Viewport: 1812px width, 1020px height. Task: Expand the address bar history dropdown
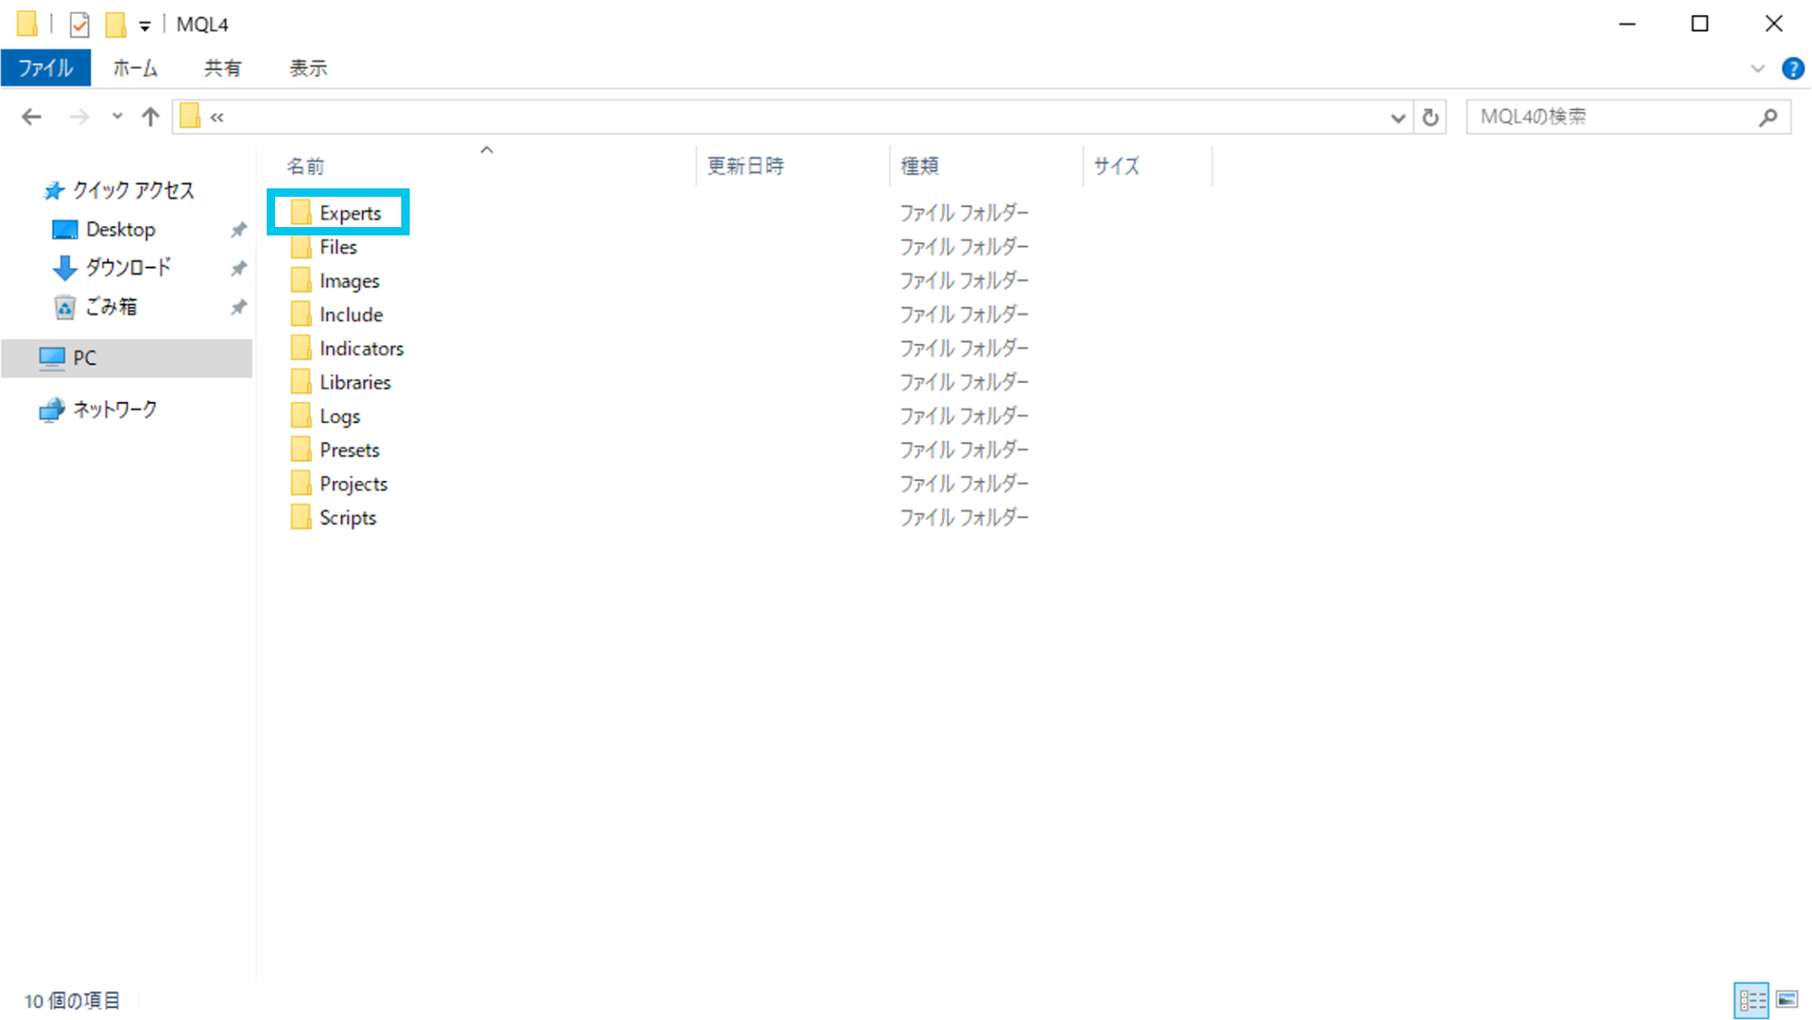[1397, 117]
